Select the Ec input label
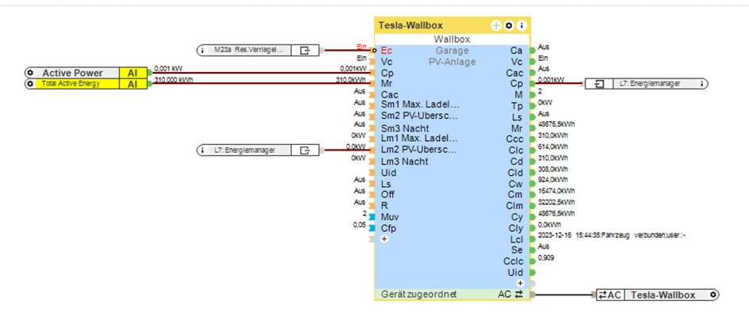Image resolution: width=749 pixels, height=320 pixels. [387, 51]
